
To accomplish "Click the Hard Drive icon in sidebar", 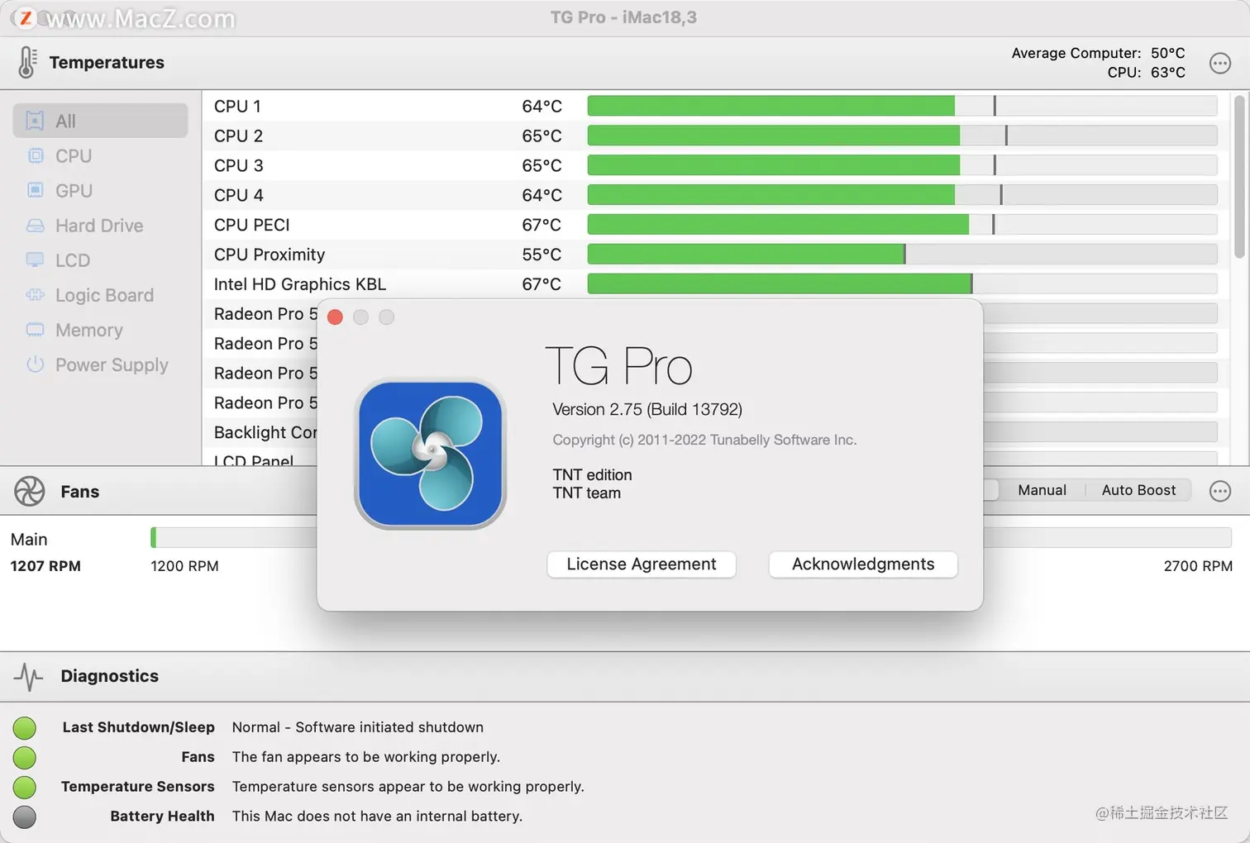I will click(x=35, y=225).
